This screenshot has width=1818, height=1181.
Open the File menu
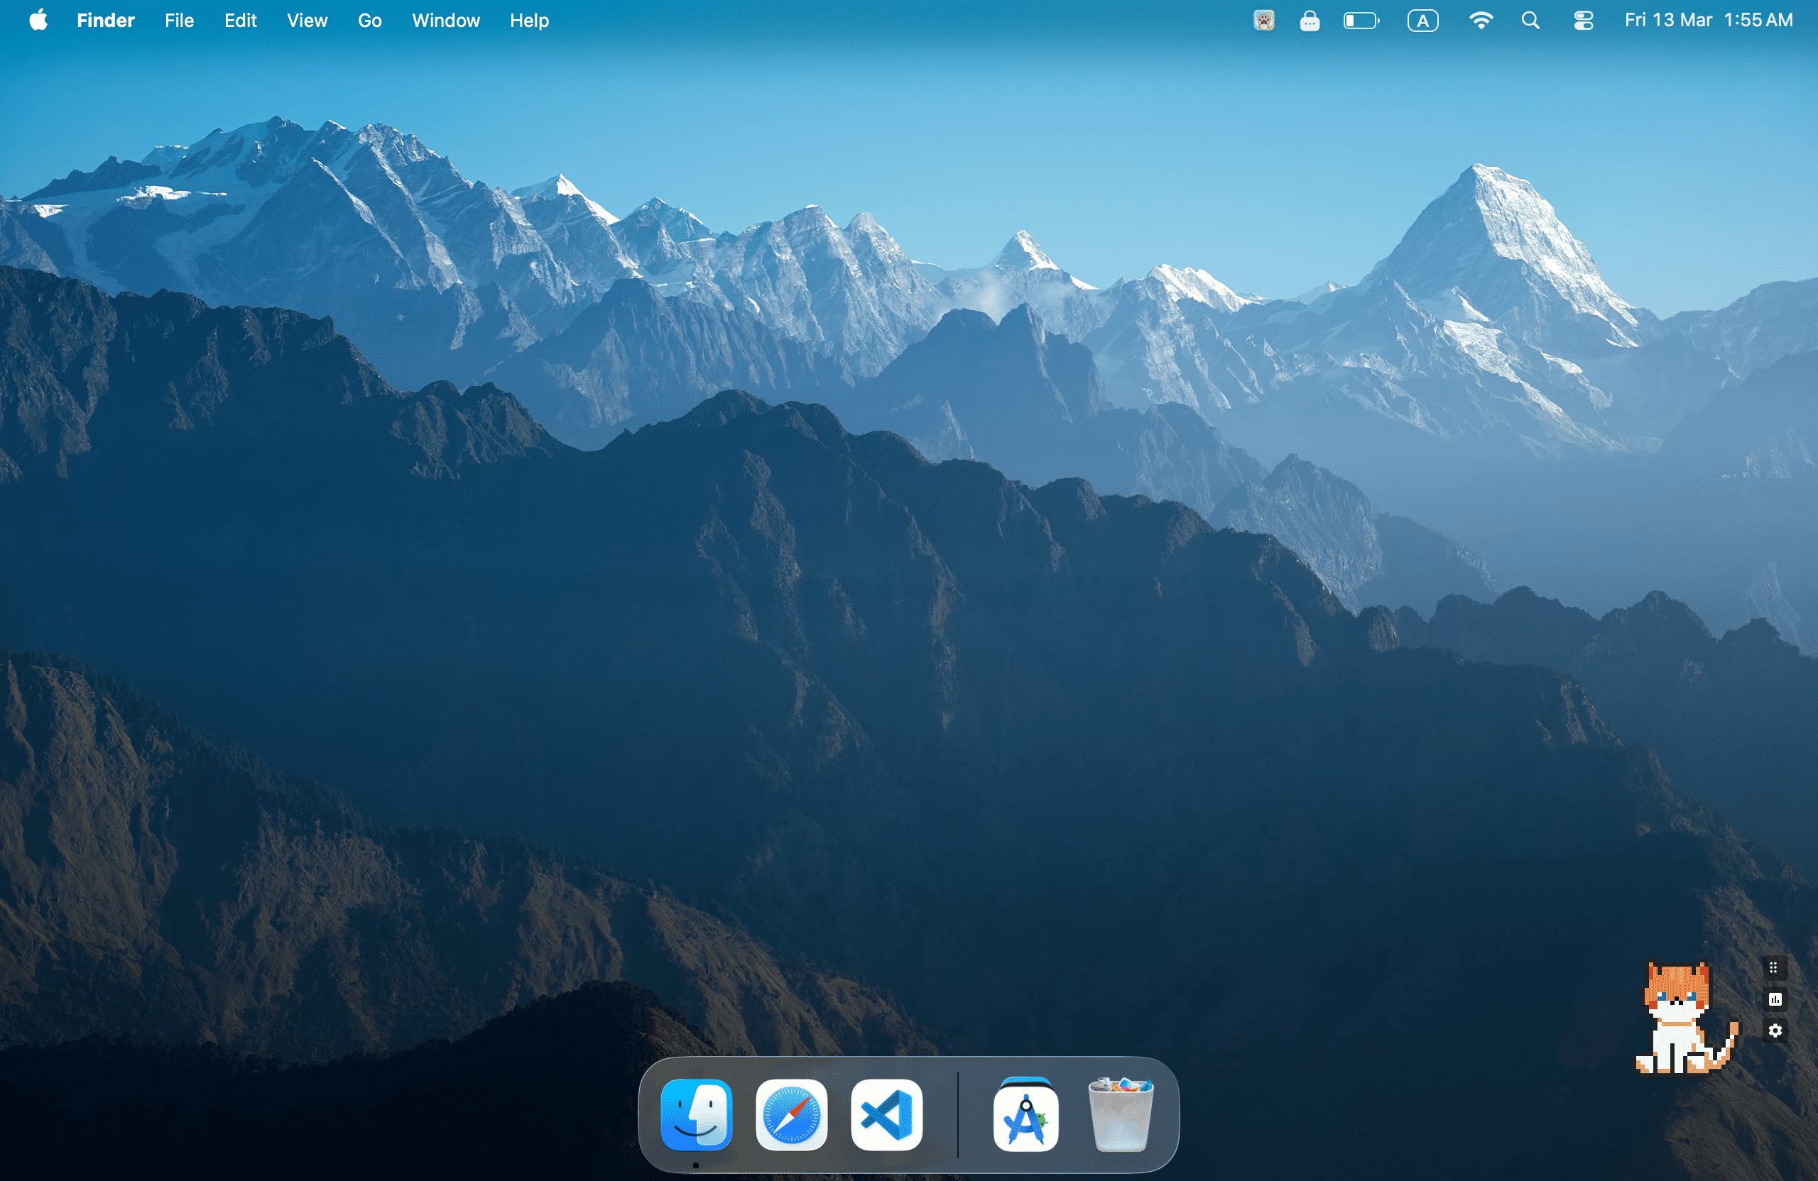[x=179, y=21]
